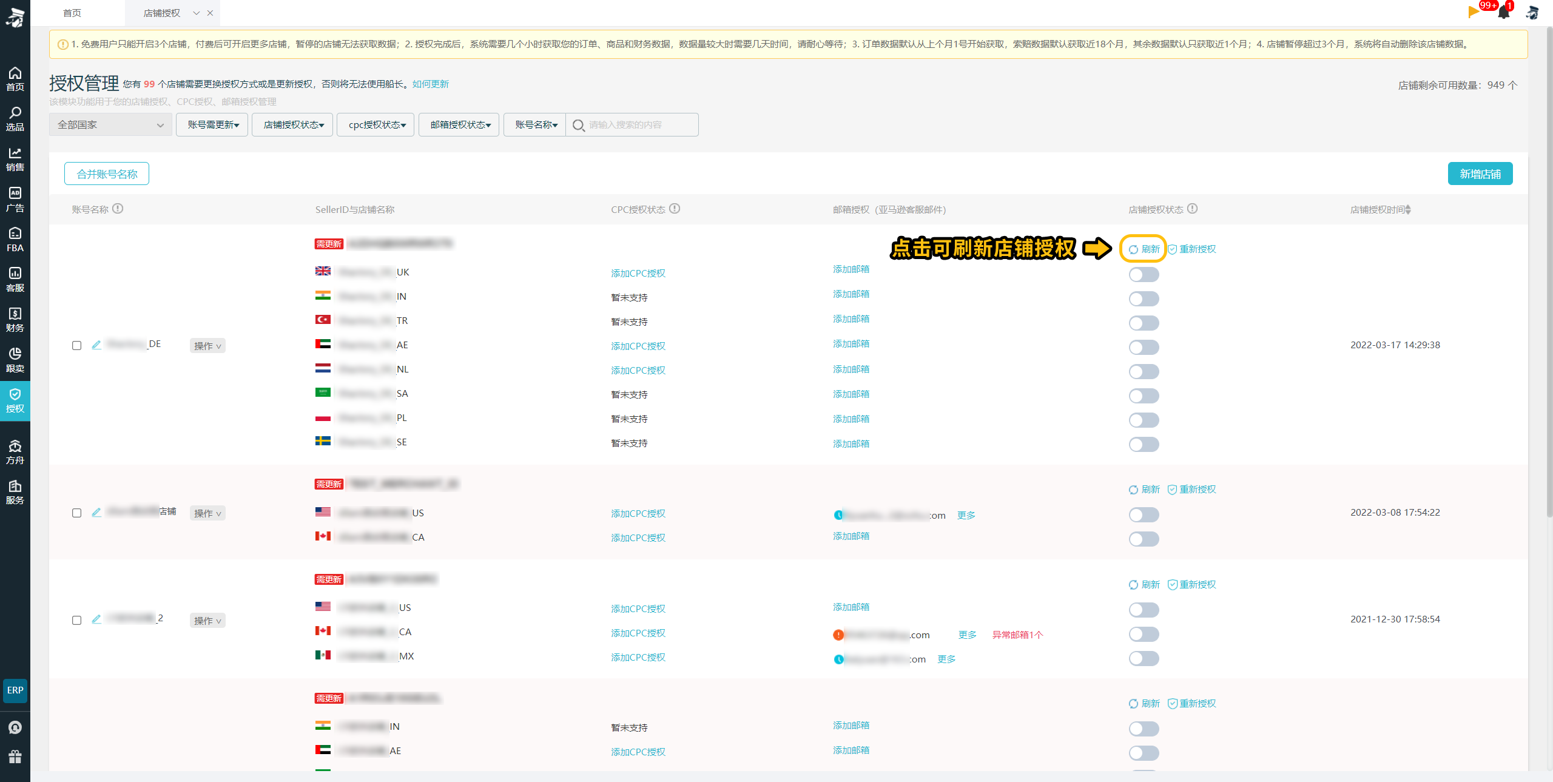Click 更多 next to third account CA email
The width and height of the screenshot is (1553, 782).
coord(967,635)
